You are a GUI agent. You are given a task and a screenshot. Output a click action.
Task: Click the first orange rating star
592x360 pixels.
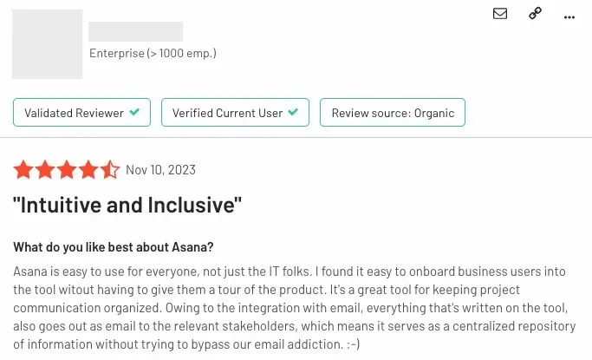pyautogui.click(x=23, y=169)
